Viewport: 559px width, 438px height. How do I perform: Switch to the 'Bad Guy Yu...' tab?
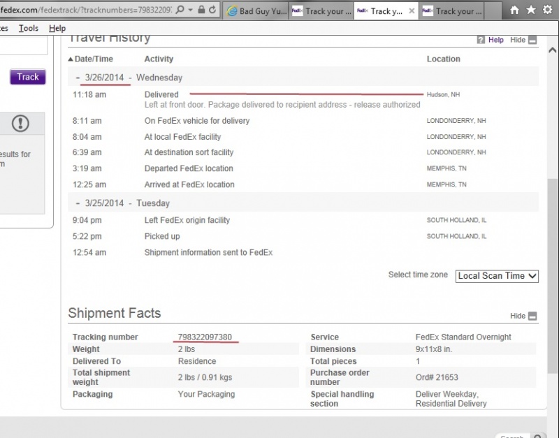pyautogui.click(x=256, y=11)
